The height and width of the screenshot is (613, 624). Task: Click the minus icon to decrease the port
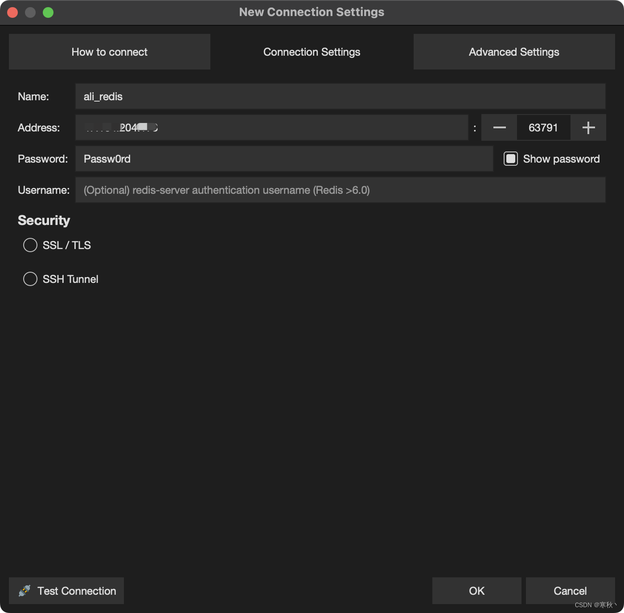pos(499,127)
